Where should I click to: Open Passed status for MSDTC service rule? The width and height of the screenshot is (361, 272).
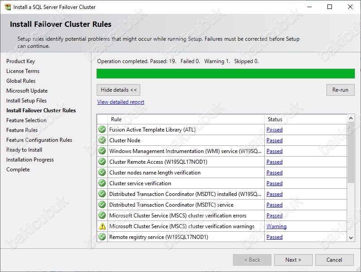pyautogui.click(x=275, y=204)
